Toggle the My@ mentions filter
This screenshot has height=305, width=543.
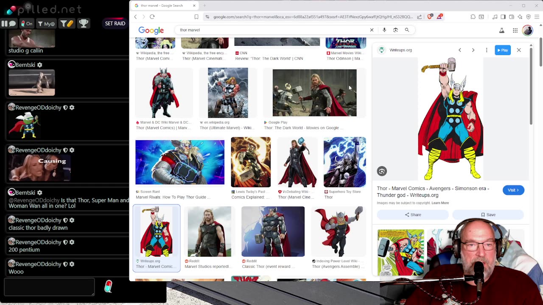[46, 24]
